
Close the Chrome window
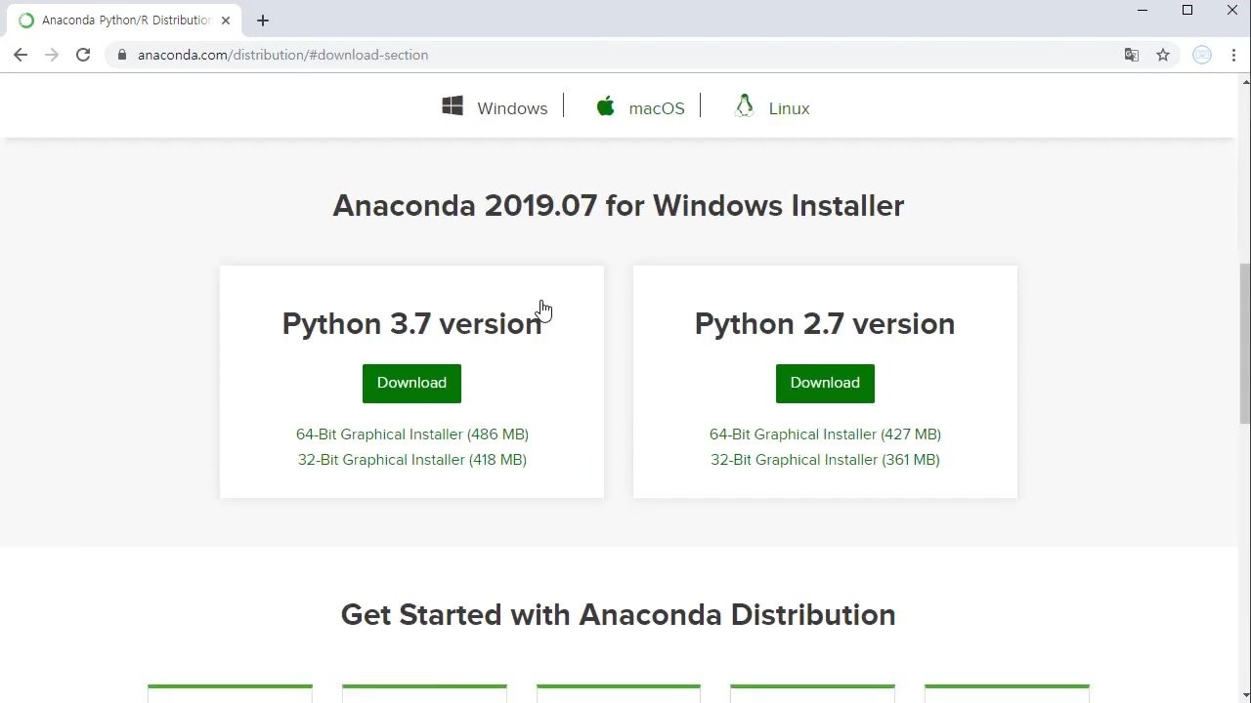point(1231,11)
